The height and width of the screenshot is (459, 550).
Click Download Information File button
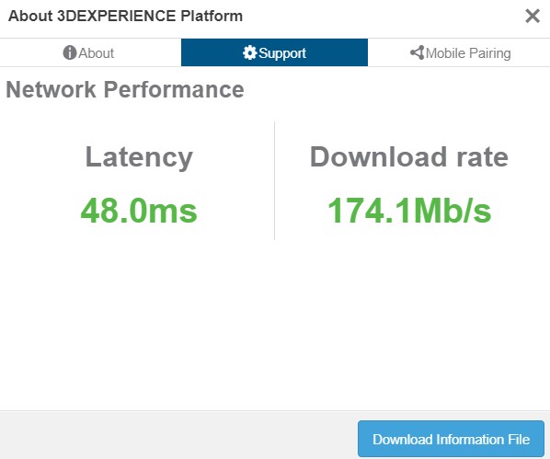pos(451,439)
